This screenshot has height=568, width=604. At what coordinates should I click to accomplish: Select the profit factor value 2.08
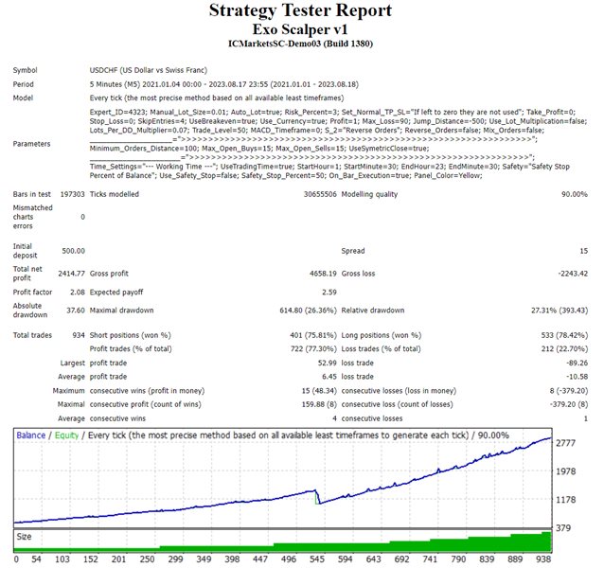(78, 293)
